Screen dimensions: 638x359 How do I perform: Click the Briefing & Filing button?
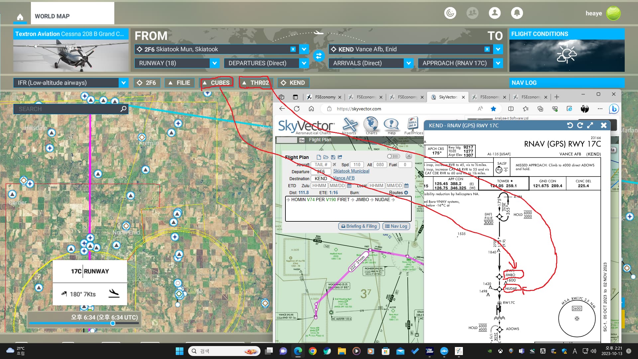359,226
